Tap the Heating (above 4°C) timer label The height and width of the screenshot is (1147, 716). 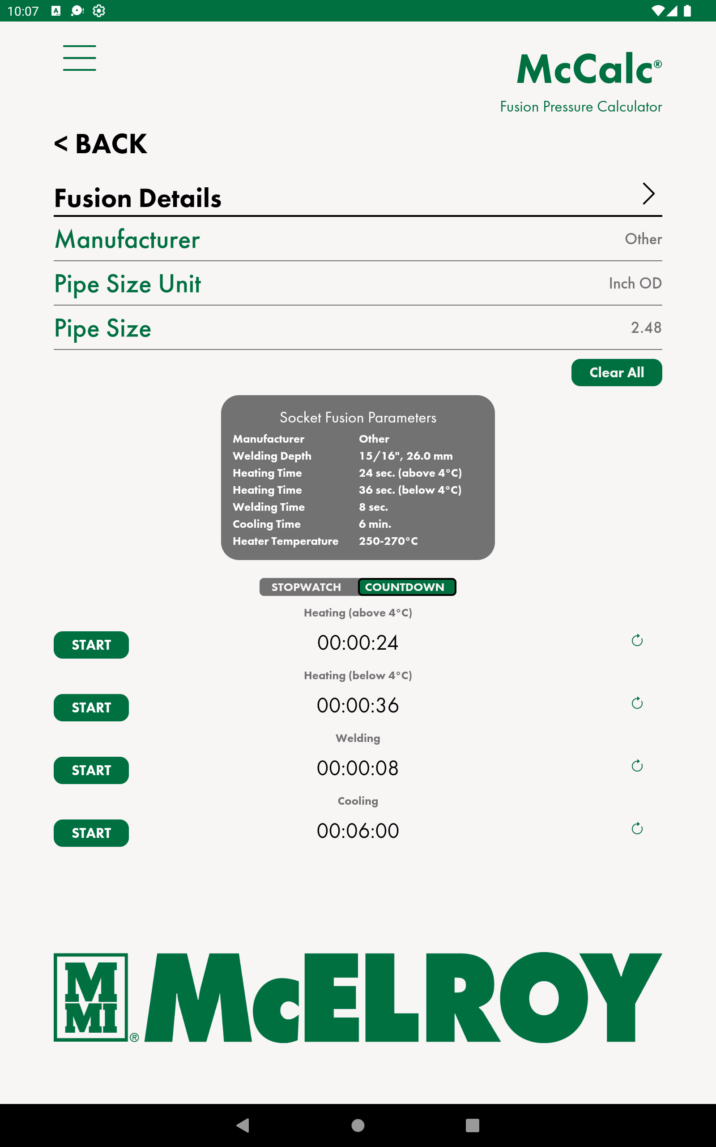click(x=358, y=613)
